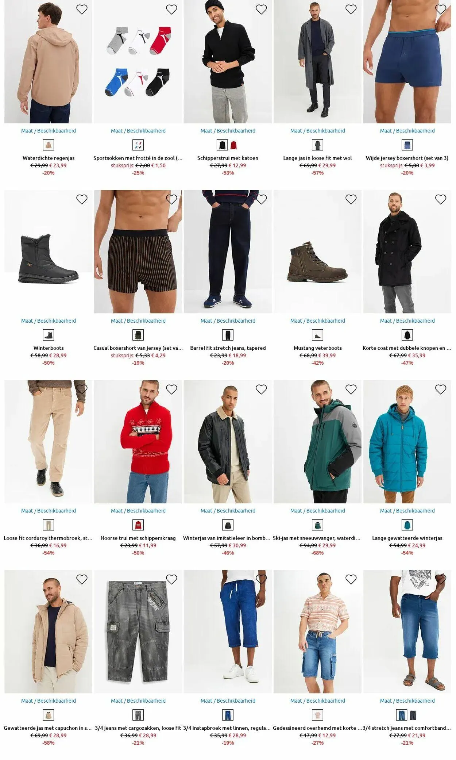Open Barrel fit stretch jeans product title
The image size is (456, 760).
point(228,348)
